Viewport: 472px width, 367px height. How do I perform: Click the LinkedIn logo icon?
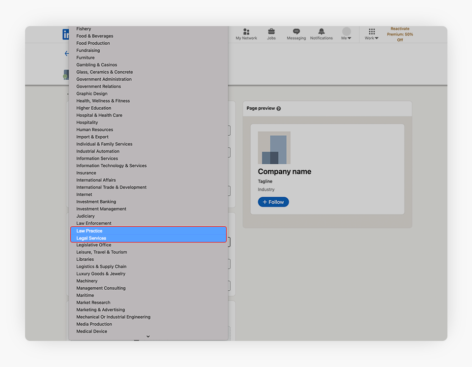coord(66,34)
